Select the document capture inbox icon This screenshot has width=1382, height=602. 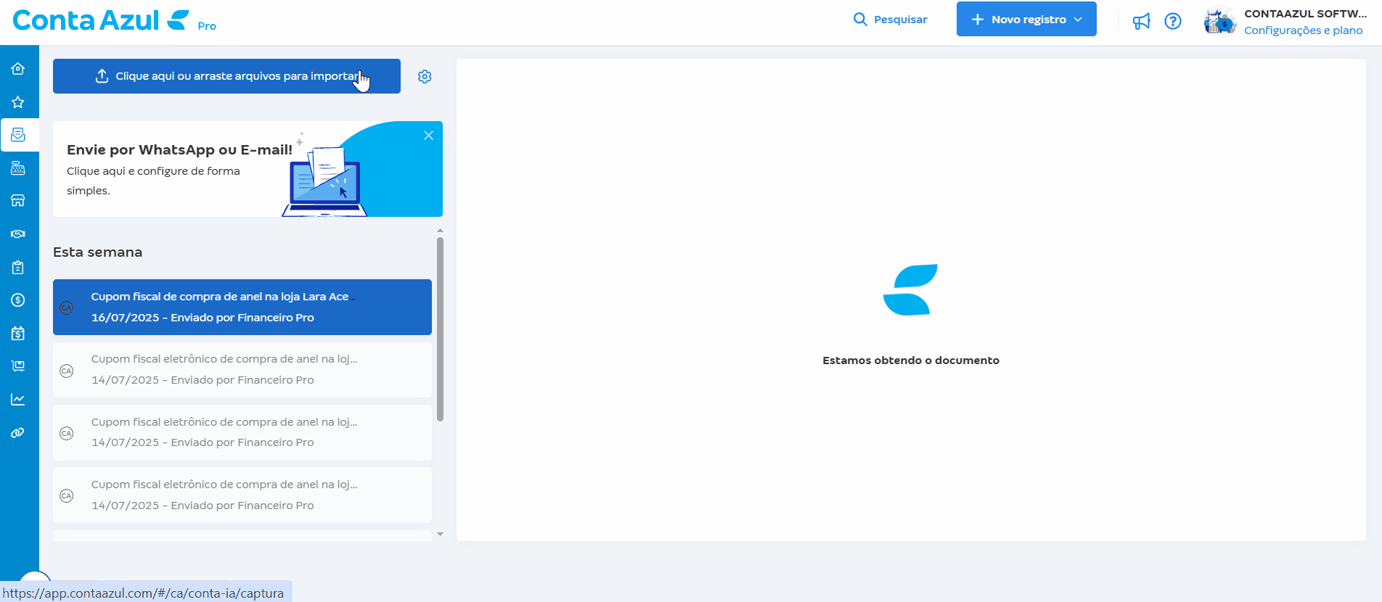(x=18, y=135)
